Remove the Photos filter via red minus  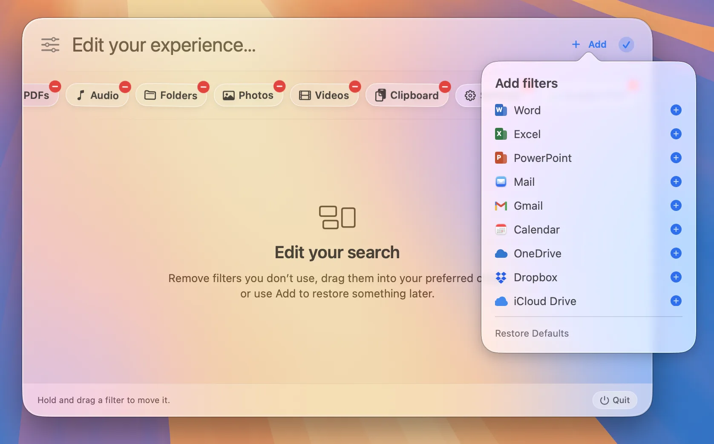[x=279, y=86]
